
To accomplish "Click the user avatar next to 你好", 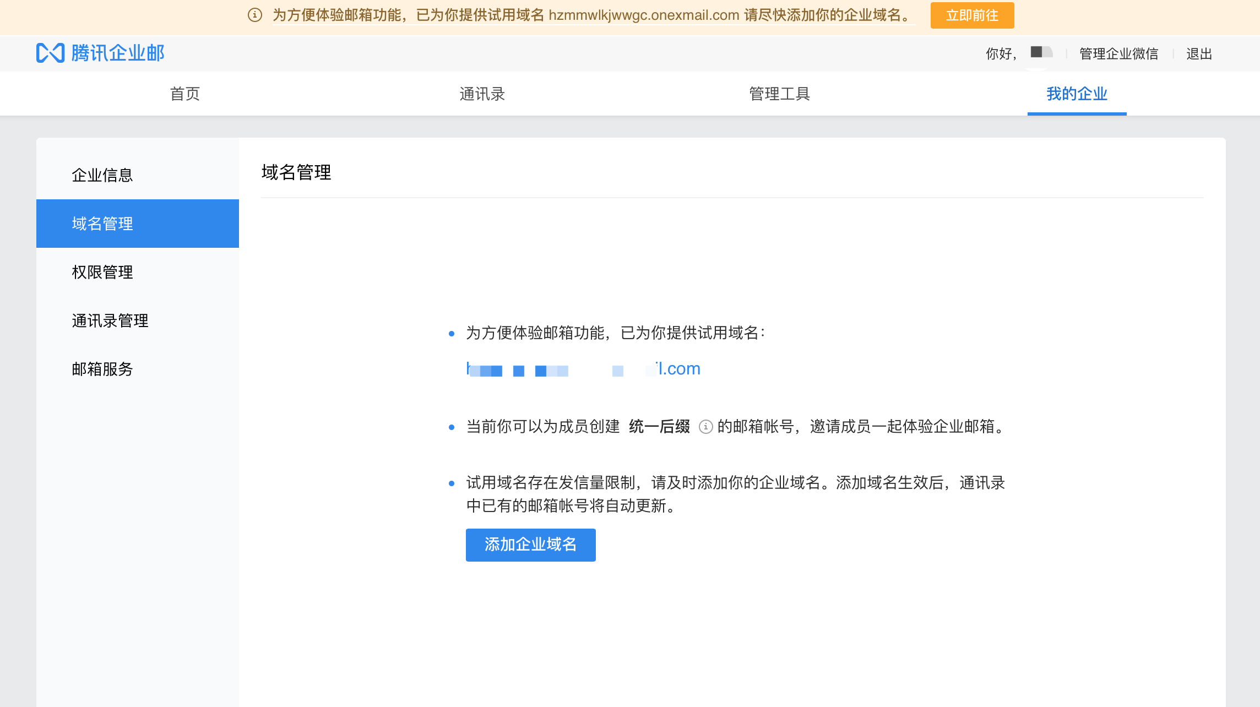I will (1041, 53).
